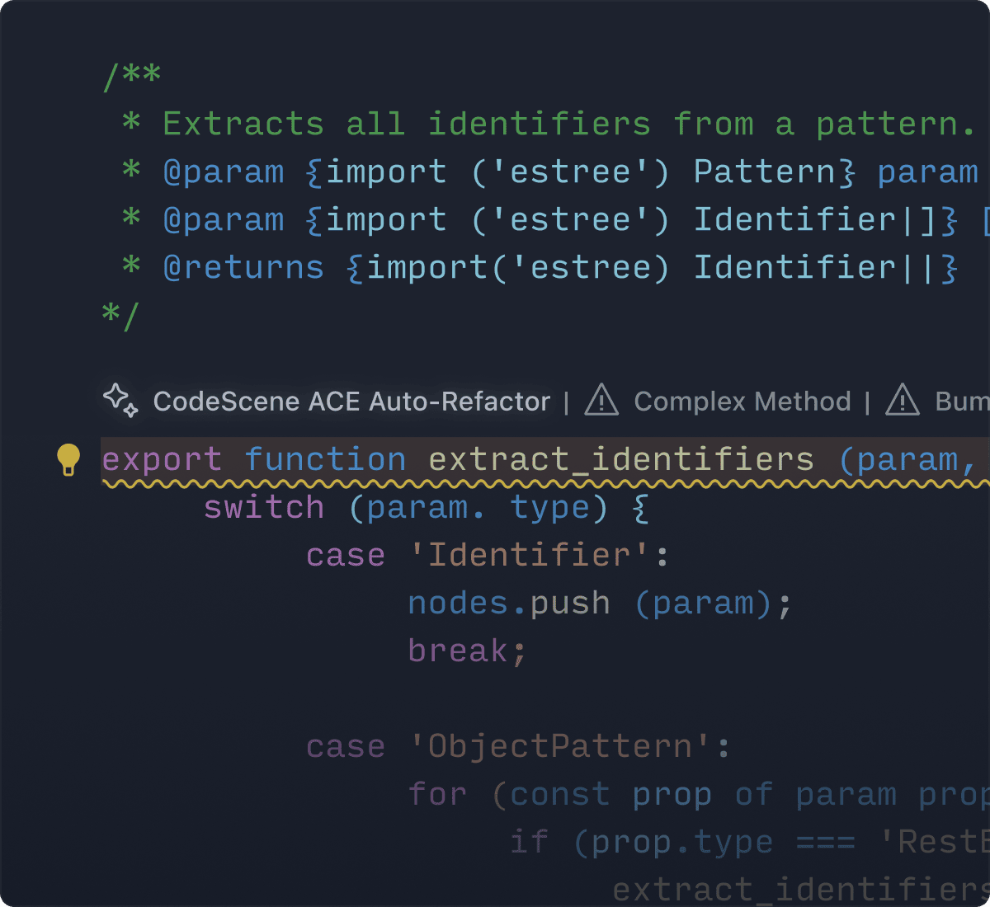Viewport: 990px width, 907px height.
Task: Open the CodeScene ACE Auto-Refactor code lens
Action: pos(351,402)
